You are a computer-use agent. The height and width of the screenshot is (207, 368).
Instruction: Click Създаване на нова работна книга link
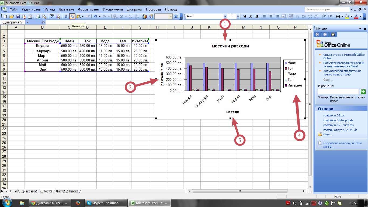coord(342,145)
